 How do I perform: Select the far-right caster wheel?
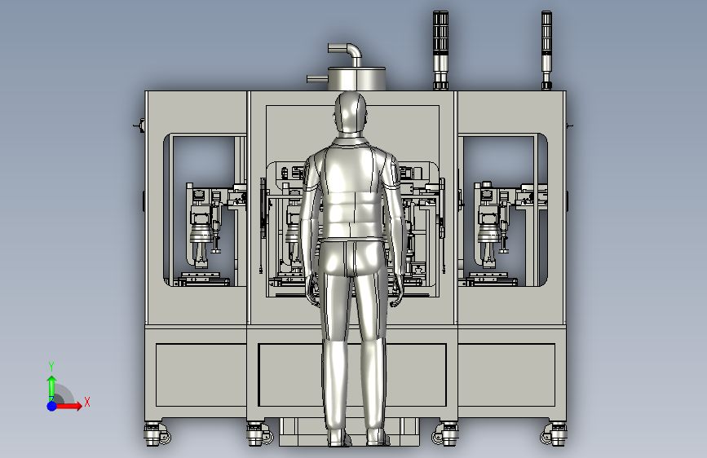[555, 434]
